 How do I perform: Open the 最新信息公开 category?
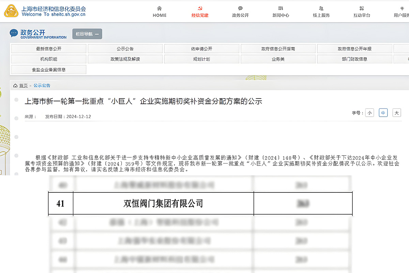coord(49,49)
